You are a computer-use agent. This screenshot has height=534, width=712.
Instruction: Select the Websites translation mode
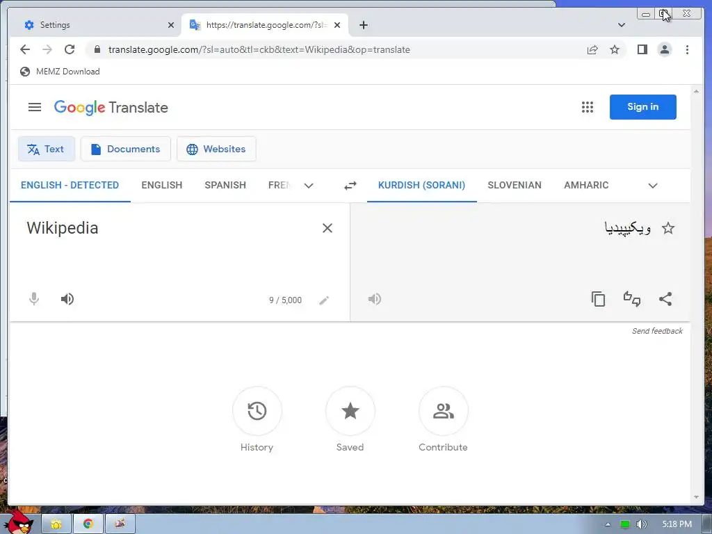pyautogui.click(x=216, y=149)
